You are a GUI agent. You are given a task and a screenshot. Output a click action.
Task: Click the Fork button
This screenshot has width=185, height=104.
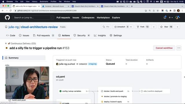(143, 27)
